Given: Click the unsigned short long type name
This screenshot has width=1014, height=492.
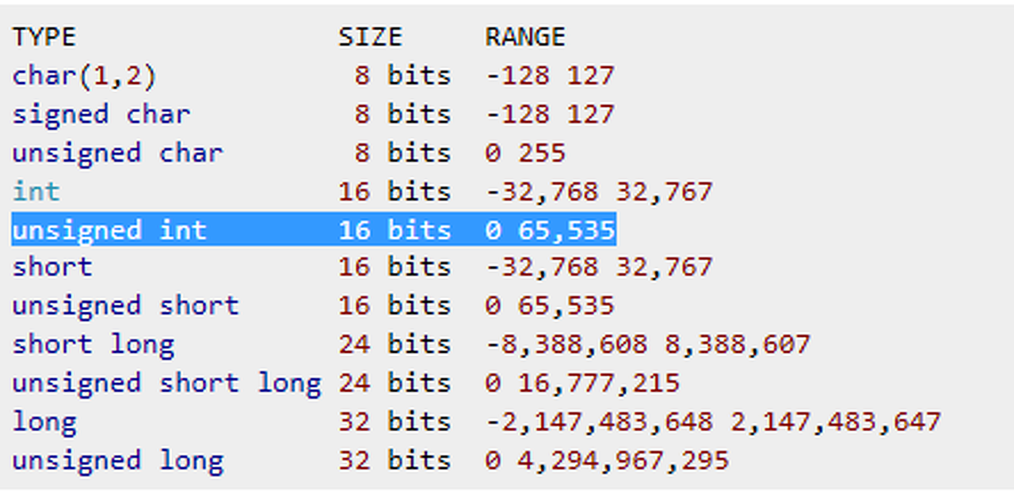Looking at the screenshot, I should click(166, 384).
